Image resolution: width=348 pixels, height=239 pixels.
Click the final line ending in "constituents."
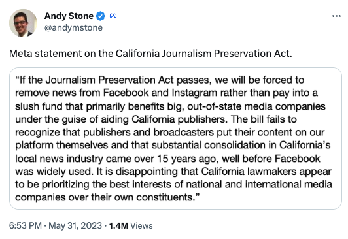click(x=107, y=197)
